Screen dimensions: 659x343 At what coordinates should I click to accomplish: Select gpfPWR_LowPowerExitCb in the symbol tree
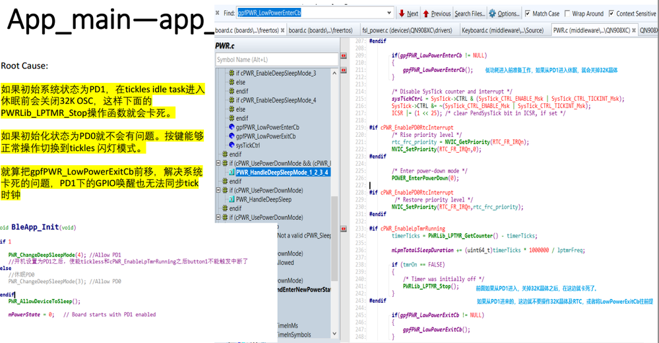[x=266, y=136]
